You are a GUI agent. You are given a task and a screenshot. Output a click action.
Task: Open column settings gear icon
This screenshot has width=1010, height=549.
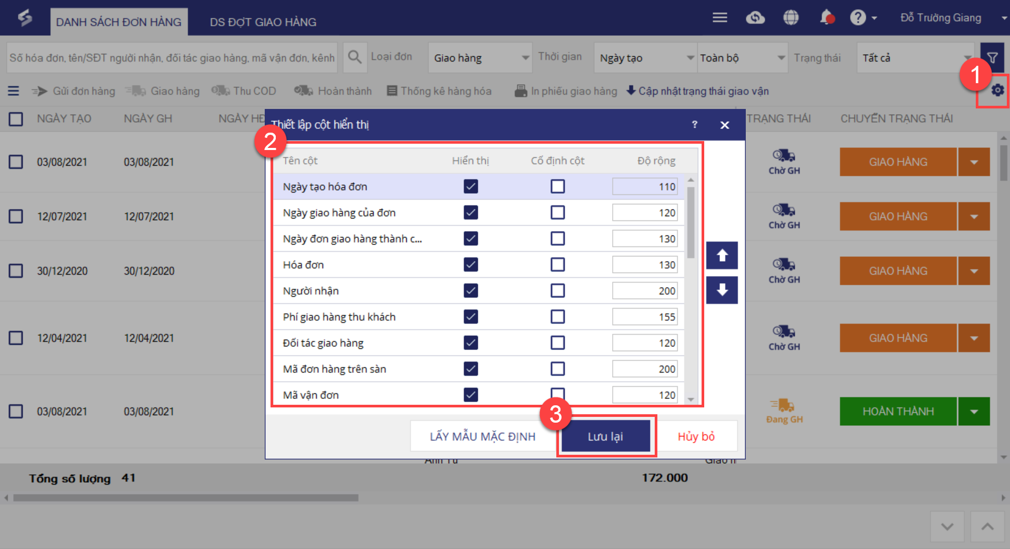point(997,91)
